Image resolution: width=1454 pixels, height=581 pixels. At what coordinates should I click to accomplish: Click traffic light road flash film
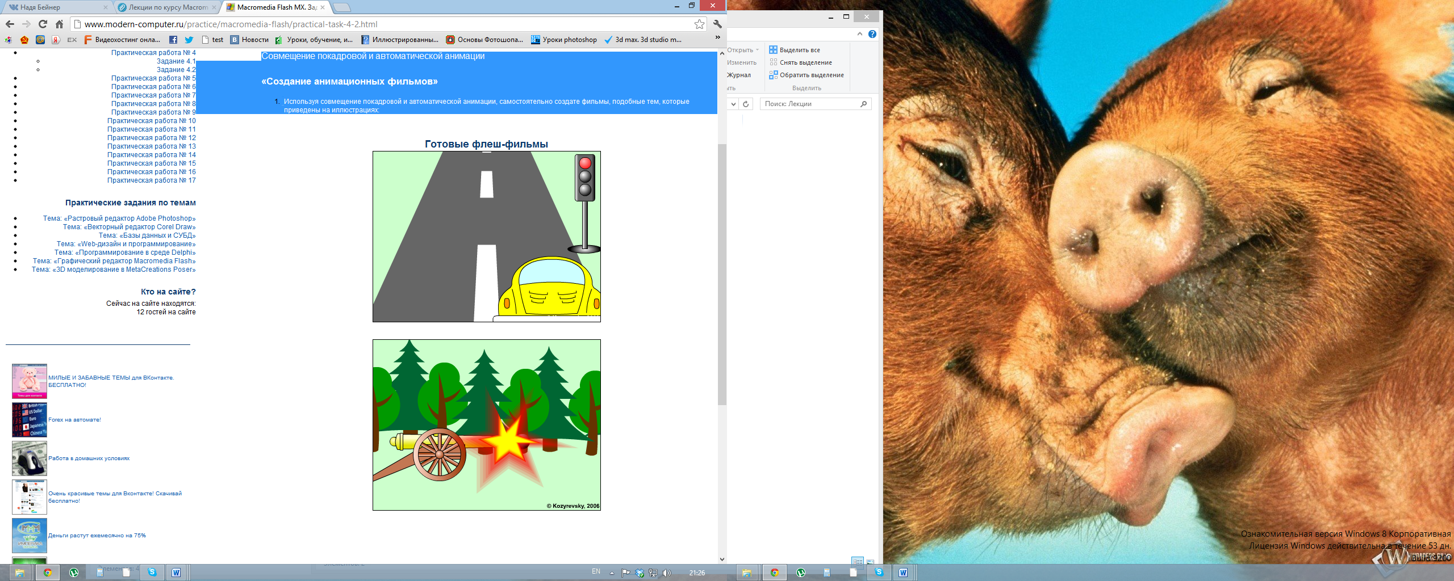[487, 237]
